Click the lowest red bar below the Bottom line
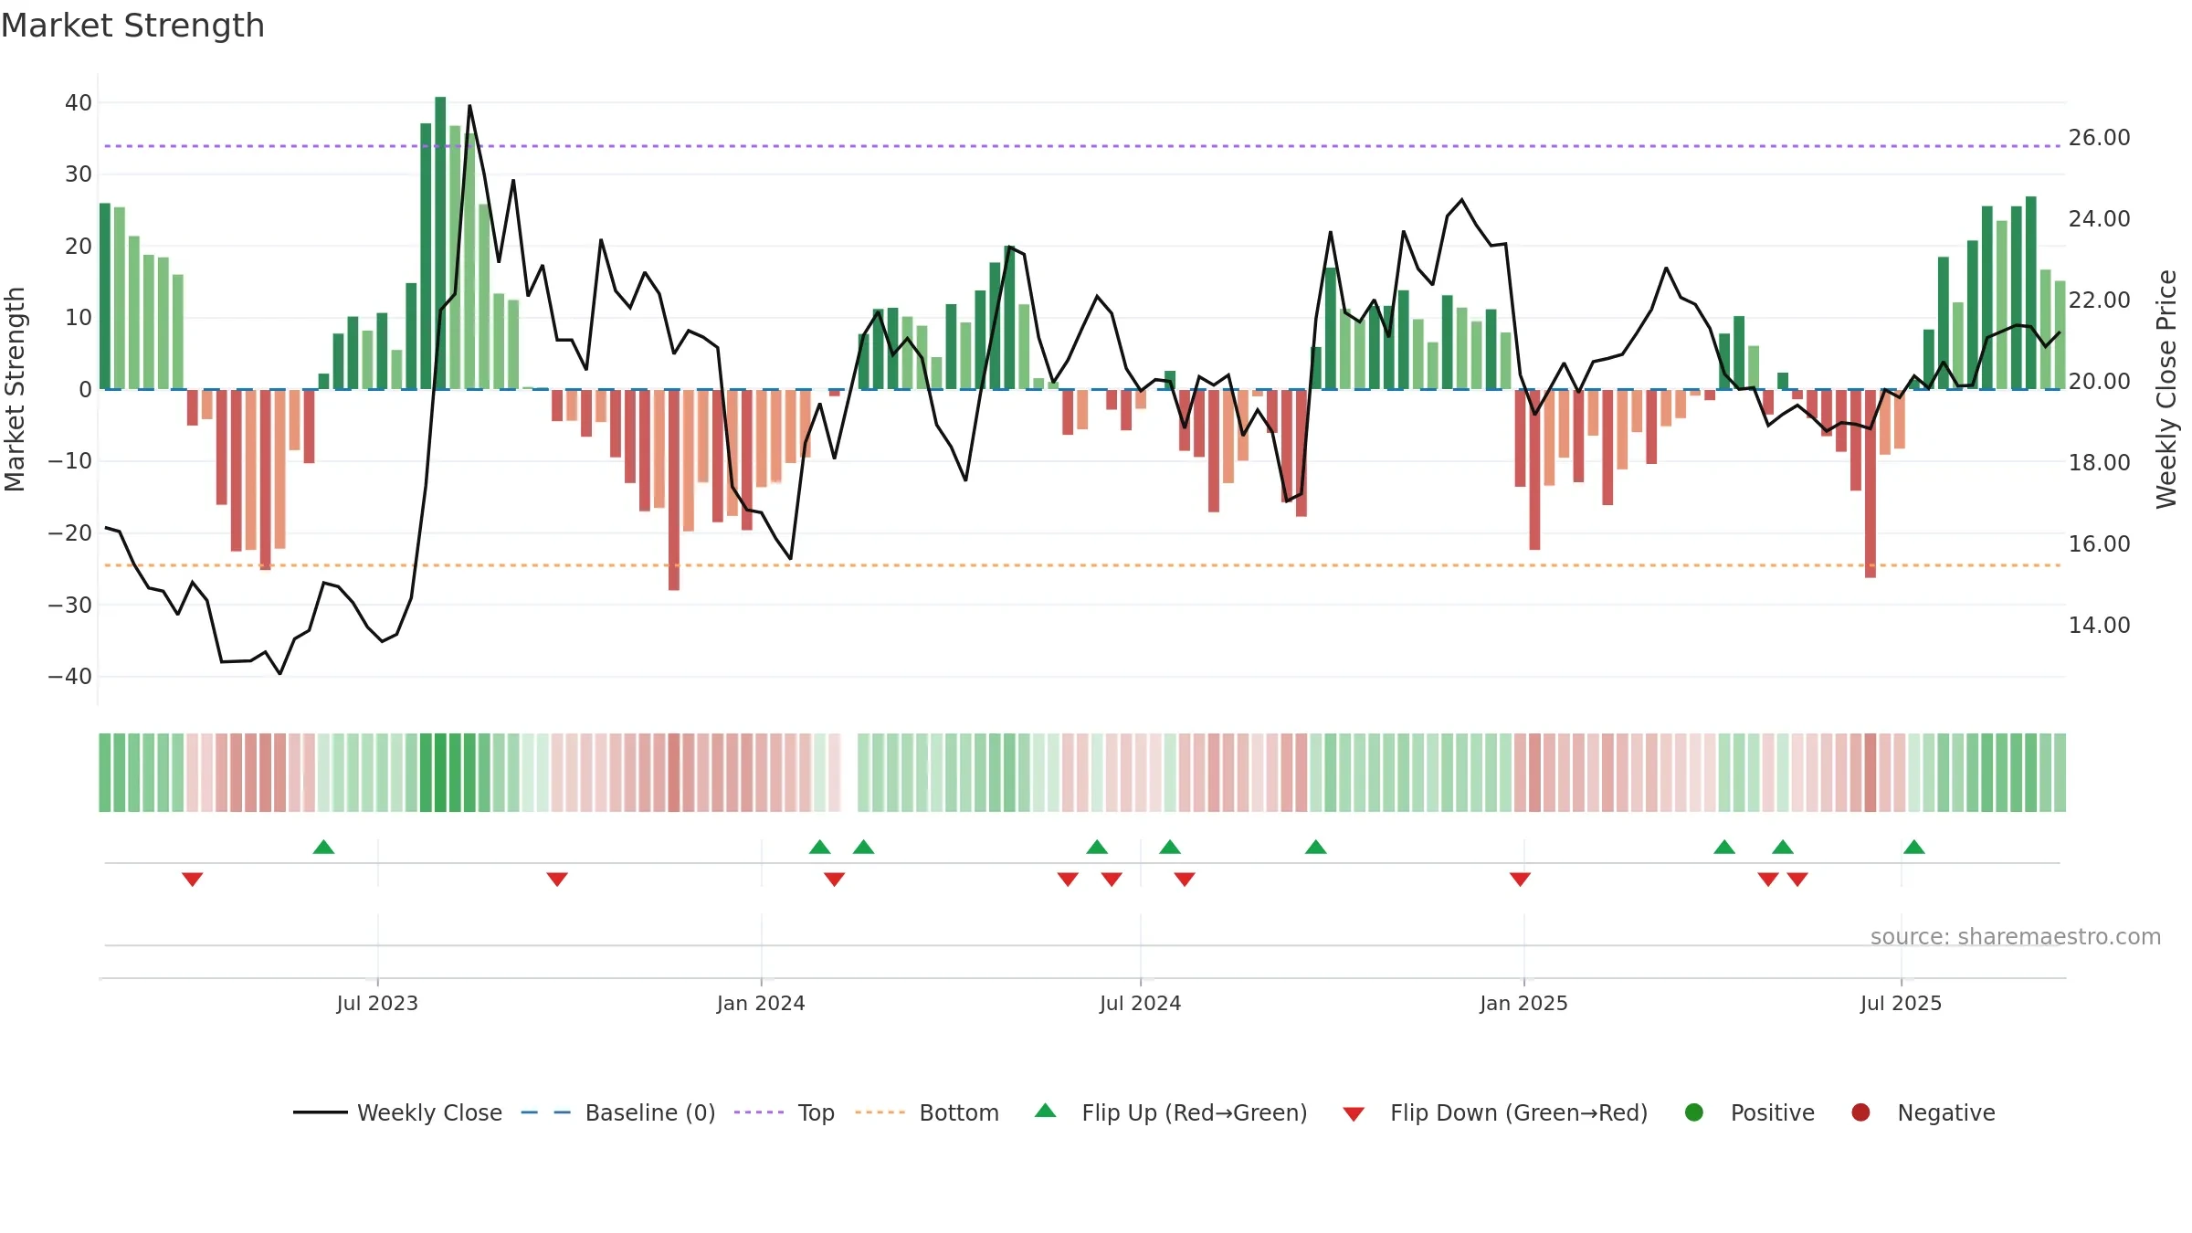 674,490
